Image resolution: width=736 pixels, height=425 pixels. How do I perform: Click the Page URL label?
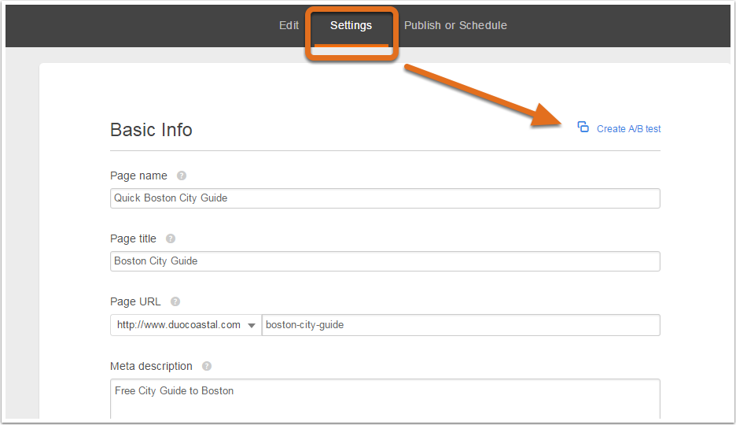click(135, 301)
